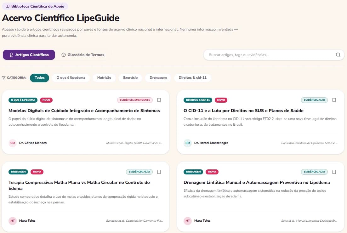
Task: Click the author name Dr. Rafael Montenegro
Action: coord(211,143)
